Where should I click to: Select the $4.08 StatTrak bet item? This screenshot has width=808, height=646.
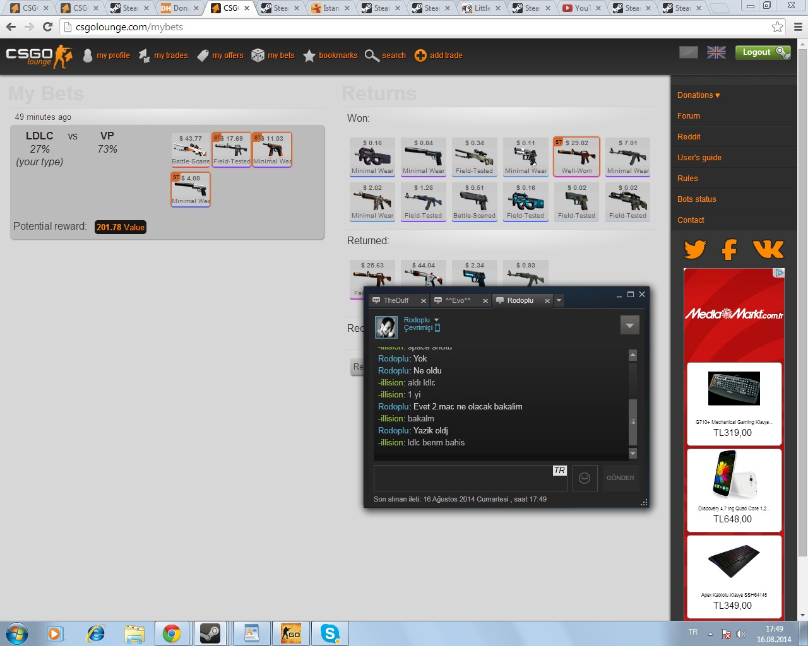click(x=191, y=189)
